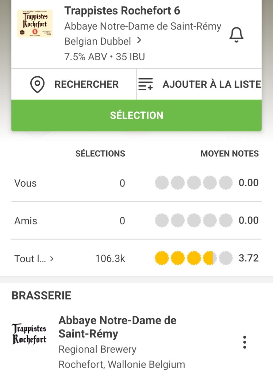This screenshot has width=273, height=374.
Task: Tap the Trappistes Rochefort 6 beer title
Action: (x=122, y=11)
